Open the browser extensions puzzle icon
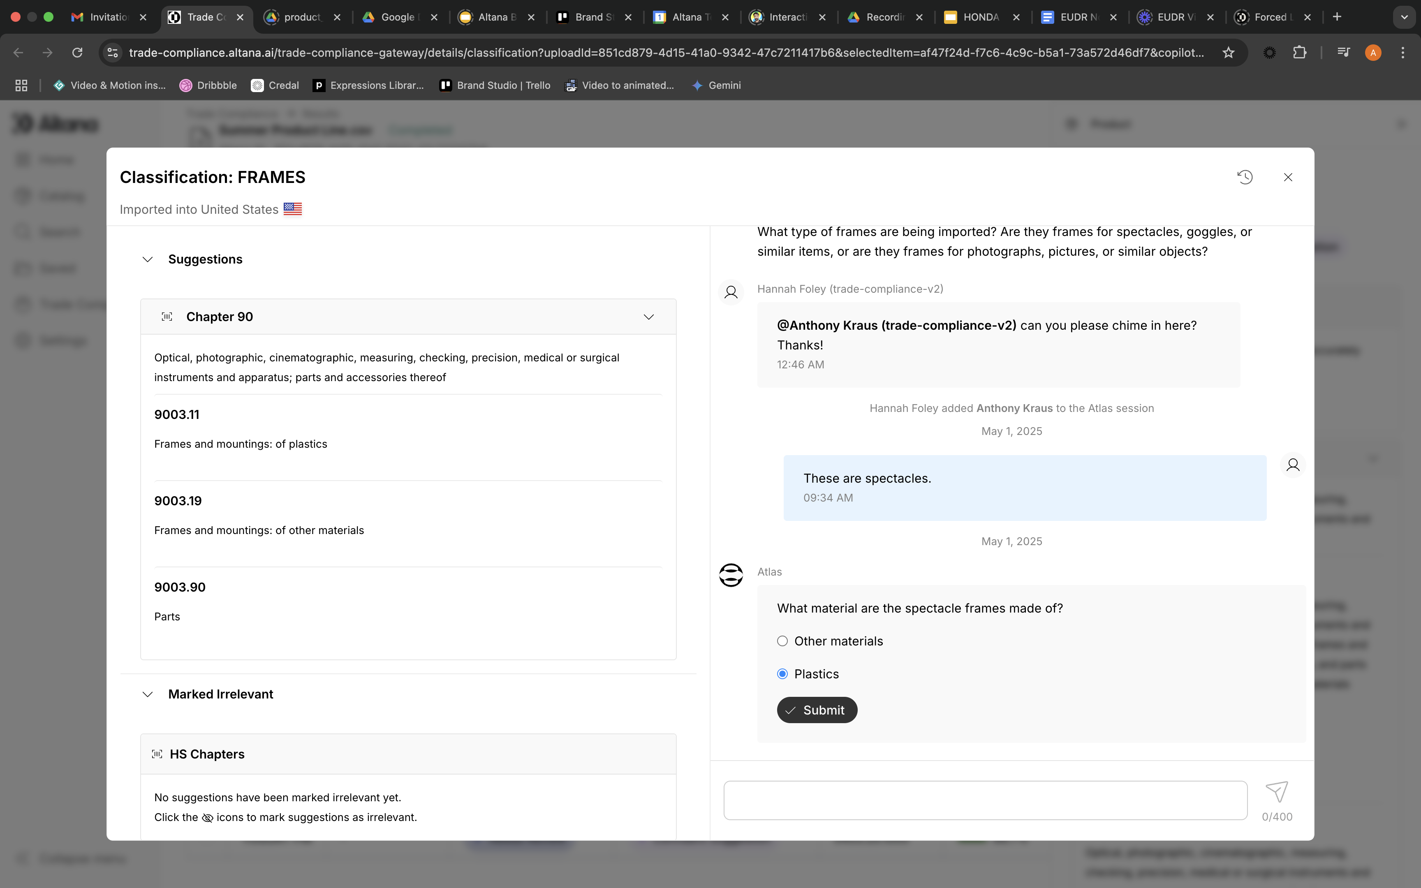 1299,53
